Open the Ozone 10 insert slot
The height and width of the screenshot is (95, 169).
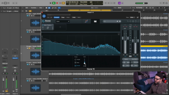click(x=15, y=58)
